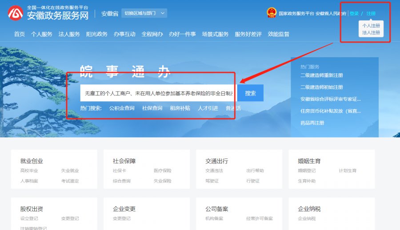Screen dimensions: 400x230
Task: Choose 法人注册 from register popup
Action: click(x=371, y=33)
